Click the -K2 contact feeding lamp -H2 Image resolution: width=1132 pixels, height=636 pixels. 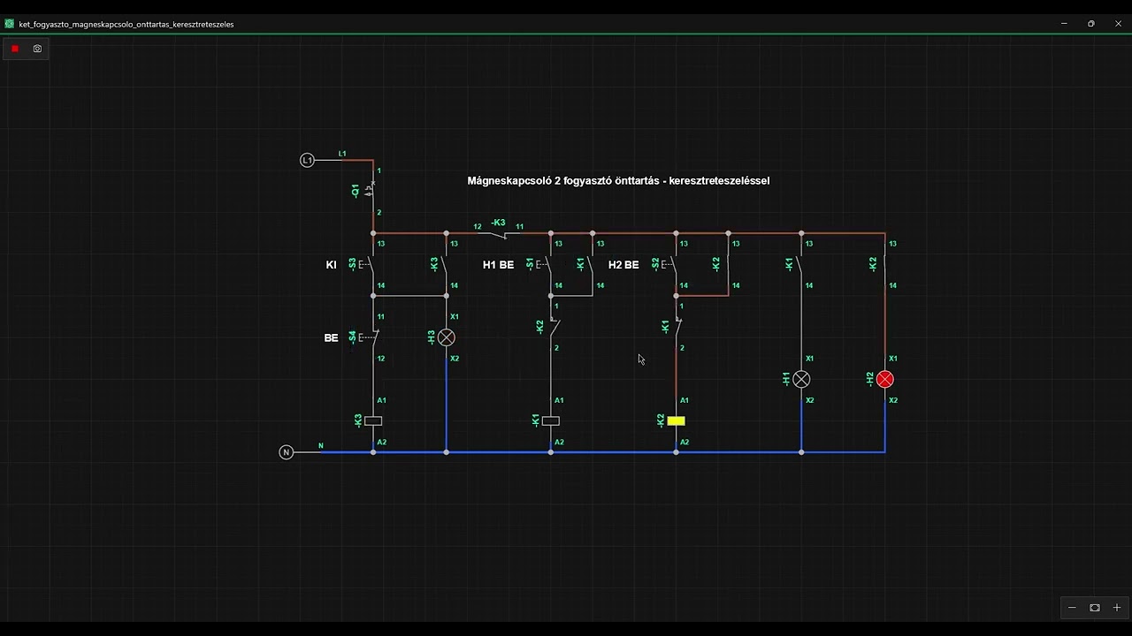(x=883, y=264)
